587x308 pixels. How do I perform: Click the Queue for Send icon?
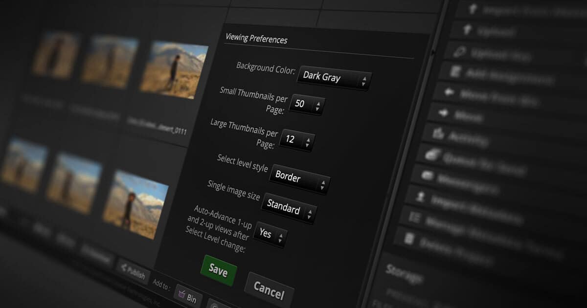pyautogui.click(x=431, y=154)
